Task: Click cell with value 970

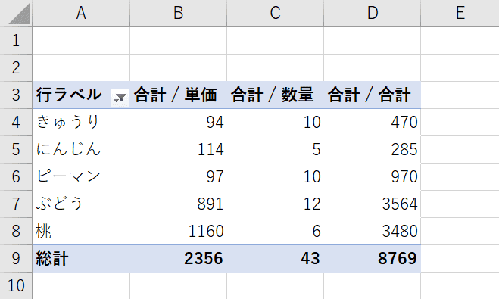Action: [373, 177]
